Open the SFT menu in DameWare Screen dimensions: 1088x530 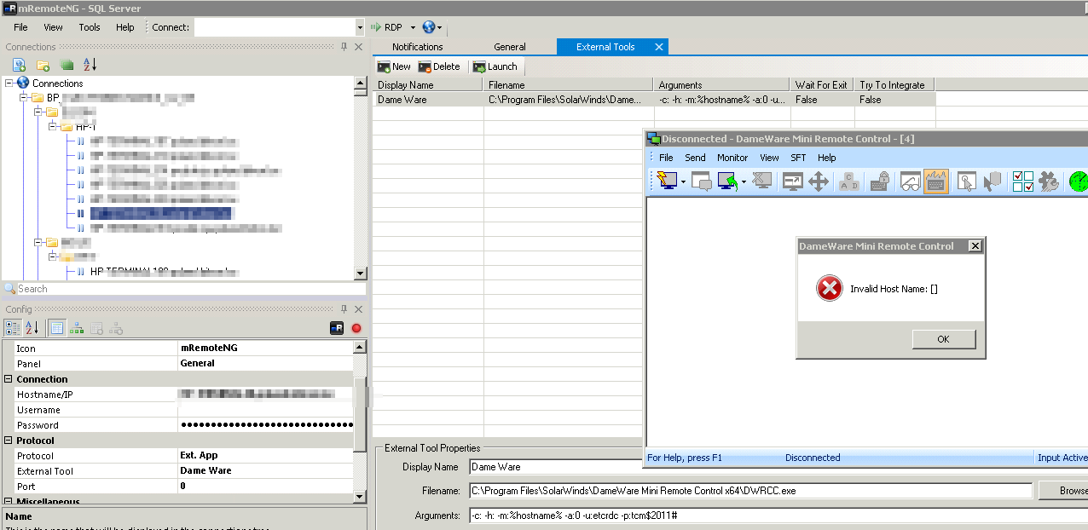pyautogui.click(x=797, y=158)
